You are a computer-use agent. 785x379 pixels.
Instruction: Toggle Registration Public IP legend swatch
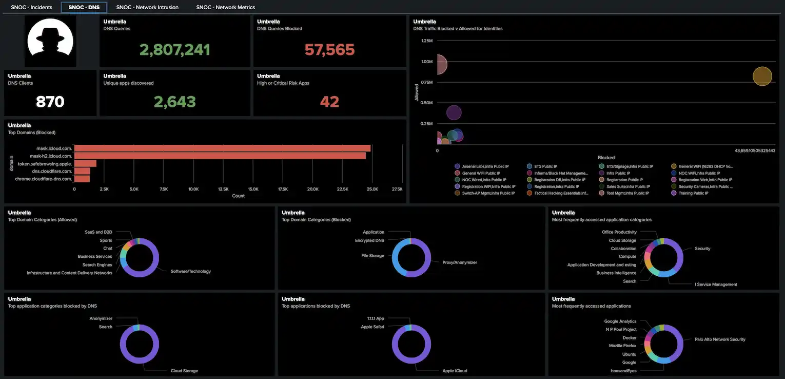[x=602, y=180]
